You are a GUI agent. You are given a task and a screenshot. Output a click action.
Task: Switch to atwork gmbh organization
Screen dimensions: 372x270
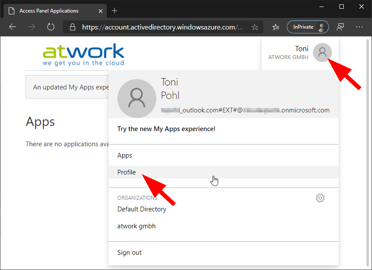point(136,226)
